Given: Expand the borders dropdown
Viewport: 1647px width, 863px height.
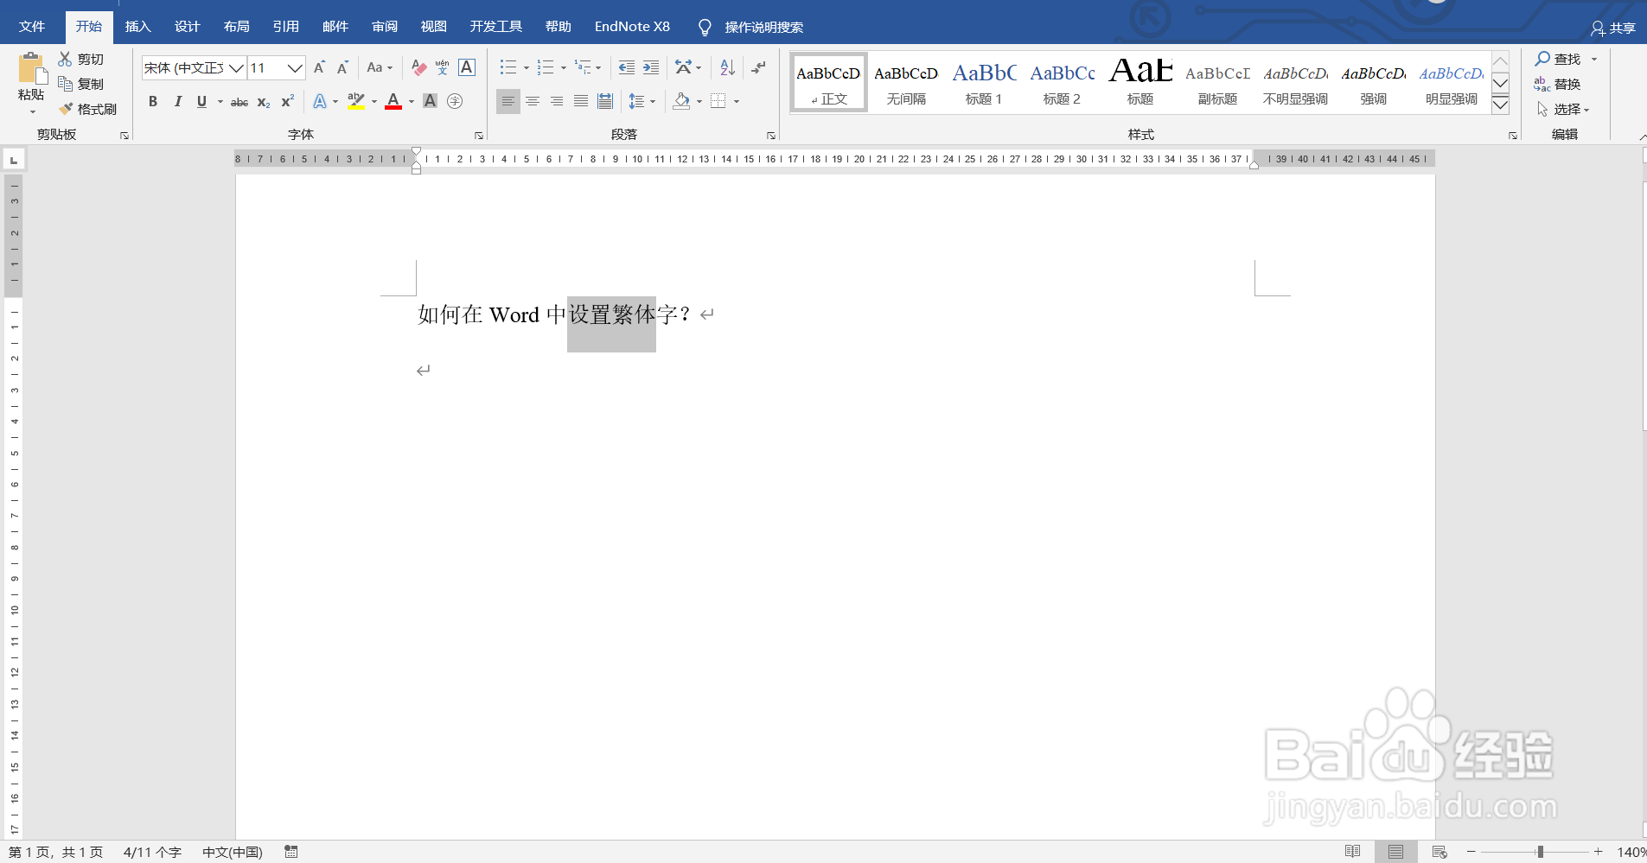Looking at the screenshot, I should point(737,102).
